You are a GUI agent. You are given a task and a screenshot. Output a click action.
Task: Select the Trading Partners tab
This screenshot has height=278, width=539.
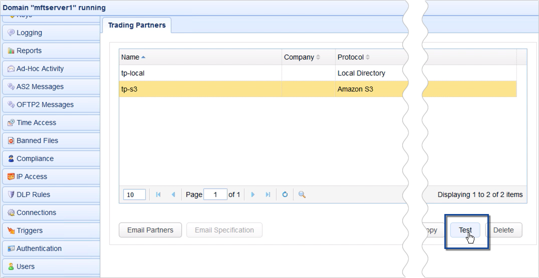(x=137, y=25)
